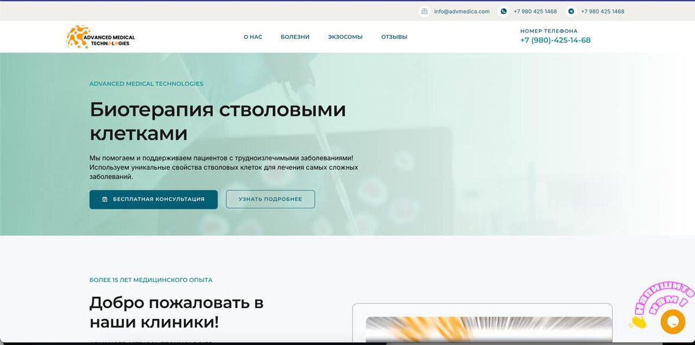Open Telegram via the paper plane icon
Viewport: 695px width, 345px height.
(571, 11)
